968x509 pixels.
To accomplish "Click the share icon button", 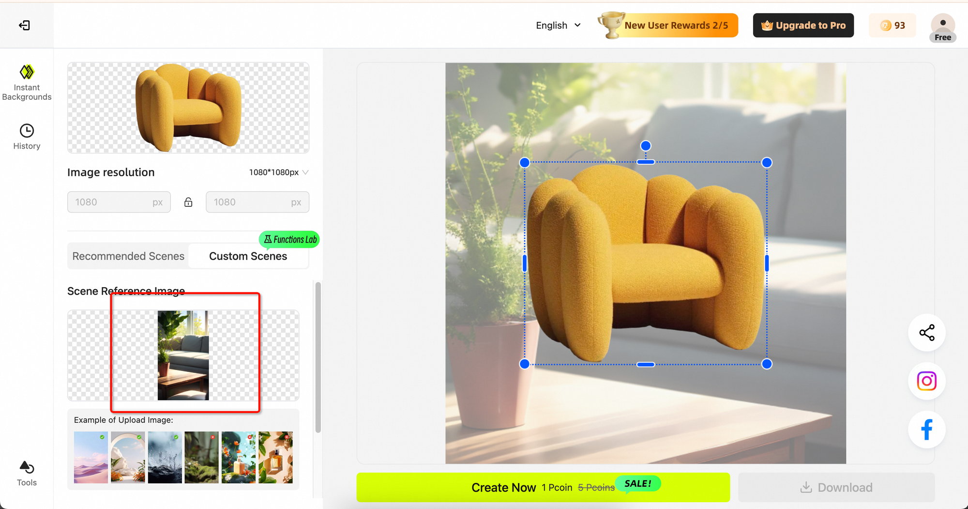I will [926, 333].
